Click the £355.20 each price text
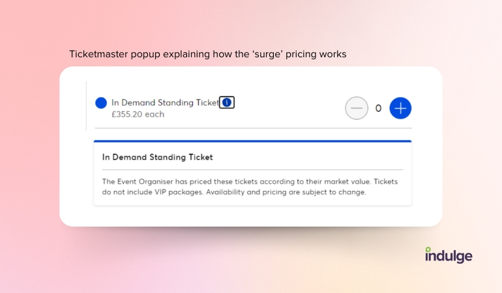This screenshot has height=293, width=502. click(x=138, y=114)
